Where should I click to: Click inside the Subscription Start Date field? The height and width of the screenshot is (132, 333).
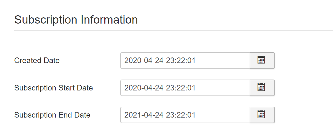[185, 88]
